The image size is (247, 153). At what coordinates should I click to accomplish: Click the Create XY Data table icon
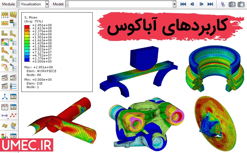pyautogui.click(x=5, y=107)
